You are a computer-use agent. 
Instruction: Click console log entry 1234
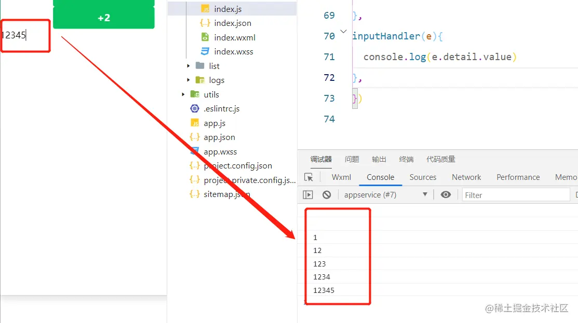[x=321, y=277]
